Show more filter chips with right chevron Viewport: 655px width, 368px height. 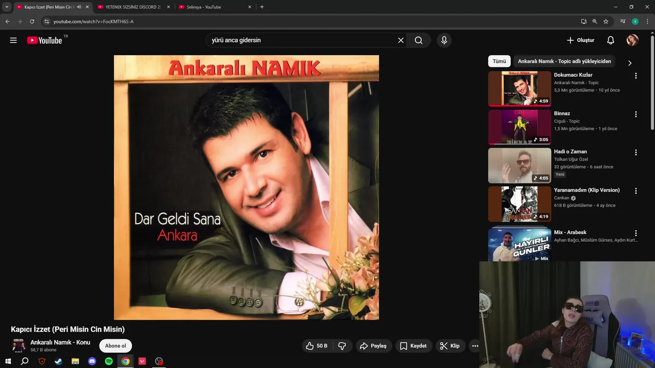pos(630,63)
